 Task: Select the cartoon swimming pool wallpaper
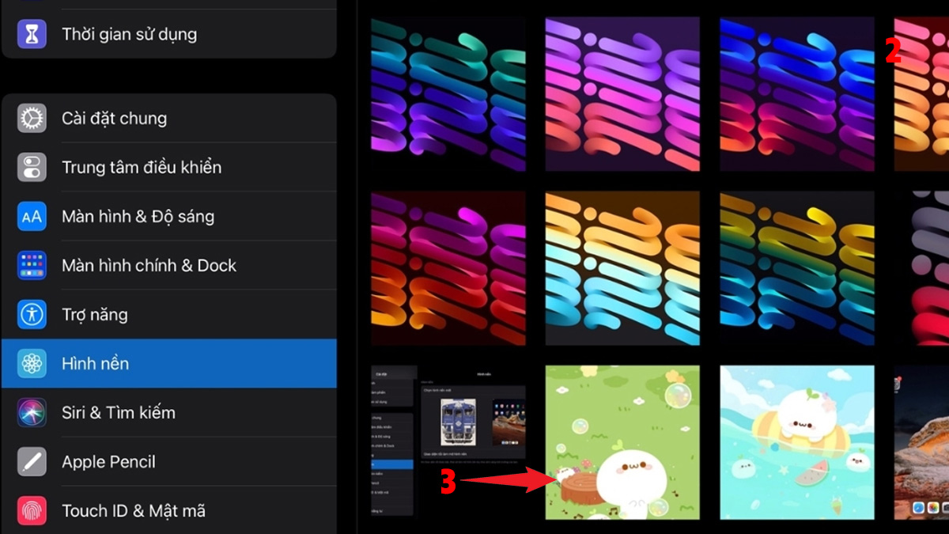(x=797, y=442)
